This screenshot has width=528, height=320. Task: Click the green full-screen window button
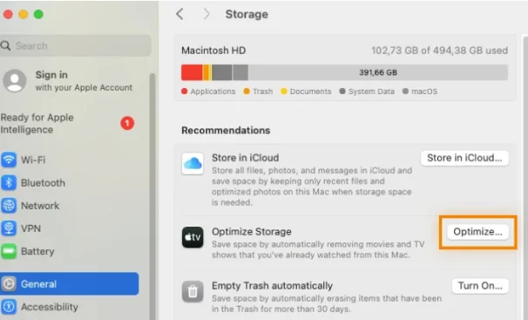(x=38, y=14)
